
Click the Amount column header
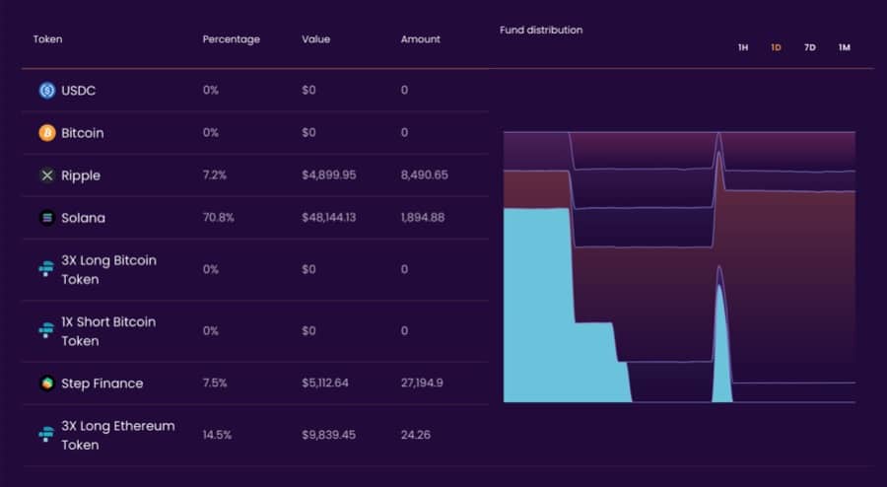421,39
